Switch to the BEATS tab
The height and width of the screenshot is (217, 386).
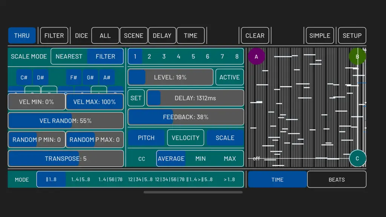(x=337, y=179)
